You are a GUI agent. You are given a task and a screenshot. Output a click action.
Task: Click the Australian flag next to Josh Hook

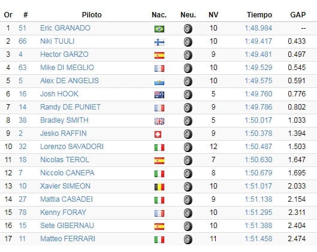tap(159, 95)
